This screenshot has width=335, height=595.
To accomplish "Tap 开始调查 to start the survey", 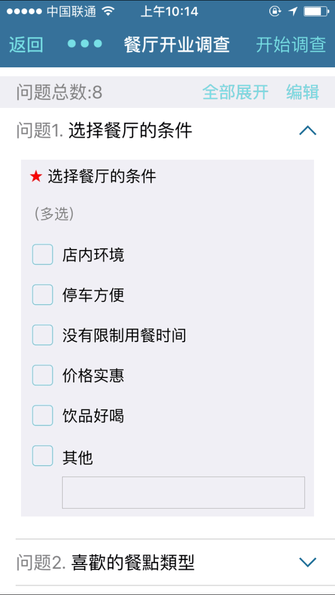I will click(291, 45).
